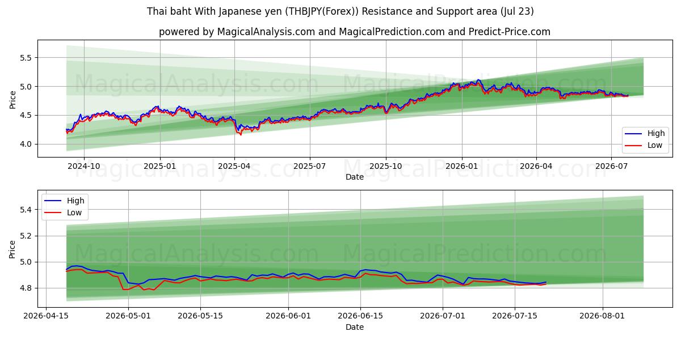Click the 2026-04 date tick on the top chart
The width and height of the screenshot is (681, 340).
(x=536, y=167)
